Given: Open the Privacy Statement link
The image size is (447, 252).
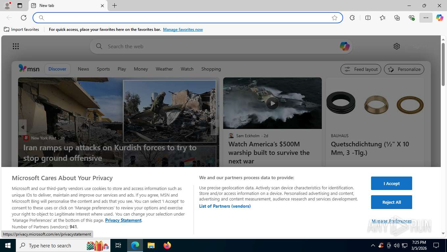Looking at the screenshot, I should 123,220.
